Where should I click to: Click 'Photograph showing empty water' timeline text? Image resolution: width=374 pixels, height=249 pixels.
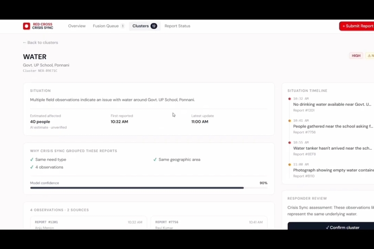coord(334,170)
